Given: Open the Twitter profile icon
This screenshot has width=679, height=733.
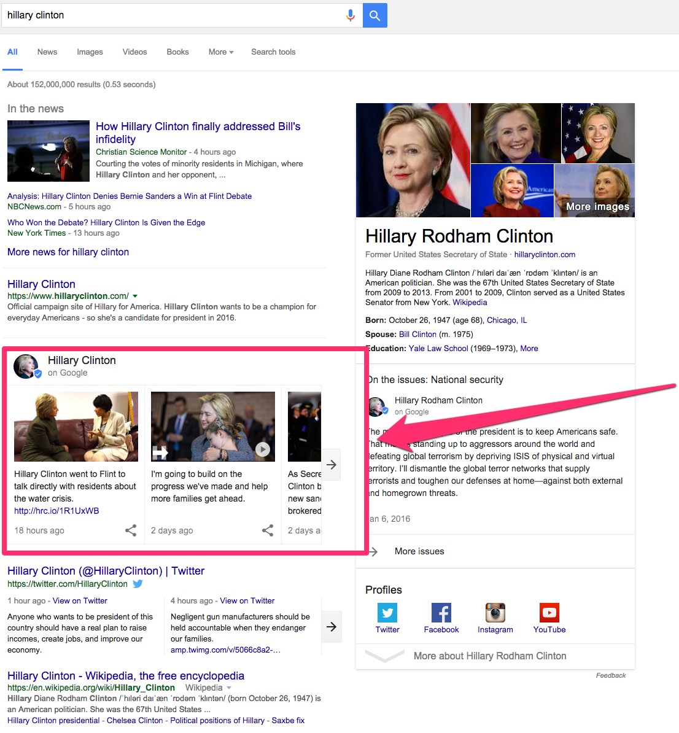Looking at the screenshot, I should point(387,613).
